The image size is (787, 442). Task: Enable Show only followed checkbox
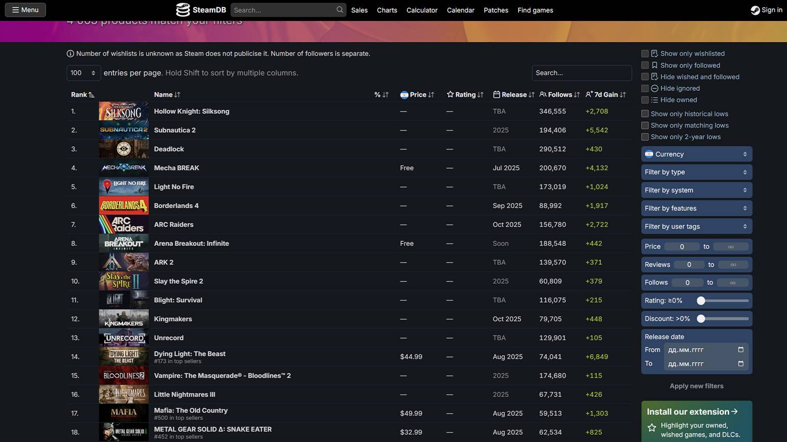[x=645, y=65]
